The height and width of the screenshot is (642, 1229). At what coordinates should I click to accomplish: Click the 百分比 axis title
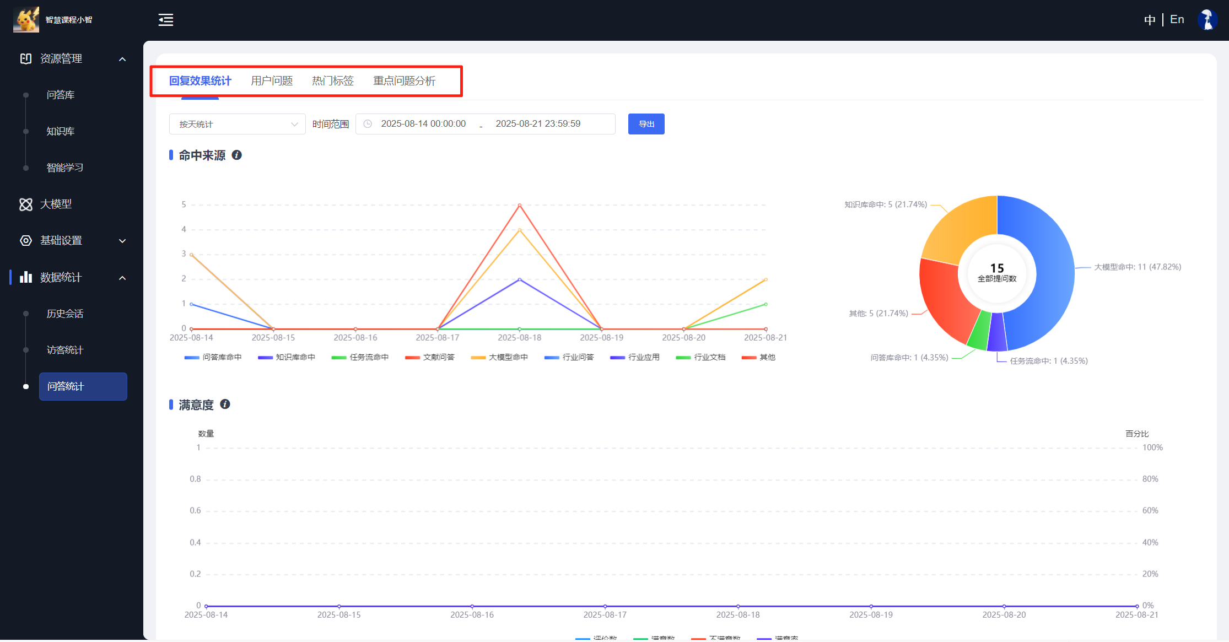point(1137,434)
